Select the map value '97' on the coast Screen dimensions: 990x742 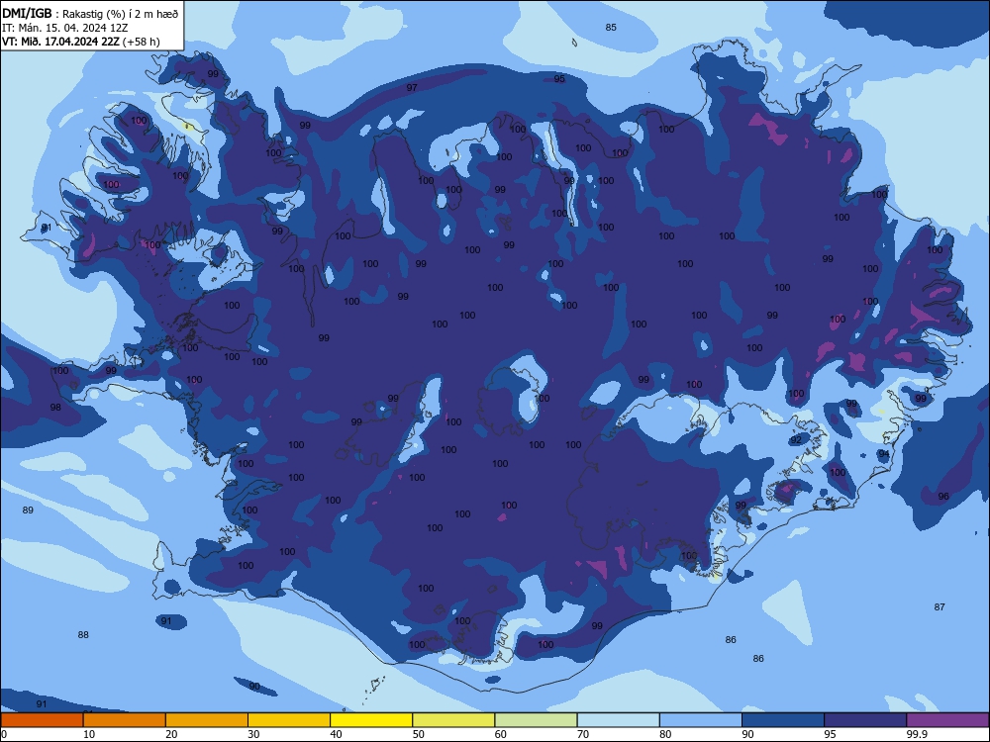tap(412, 88)
